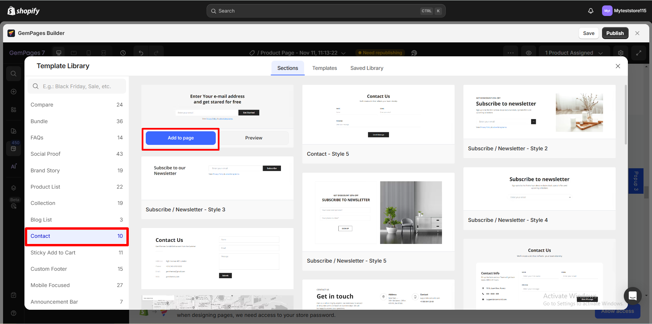Open the Saved Library tab

coord(367,68)
